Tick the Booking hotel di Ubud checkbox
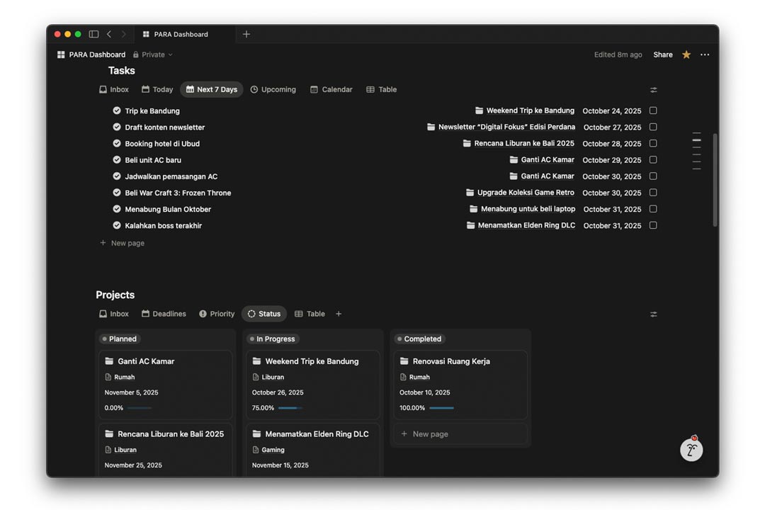Viewport: 765px width, 510px height. (653, 143)
